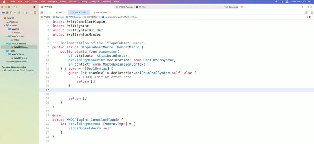The width and height of the screenshot is (314, 144).
Task: Show the Debug navigator
Action: point(27,13)
